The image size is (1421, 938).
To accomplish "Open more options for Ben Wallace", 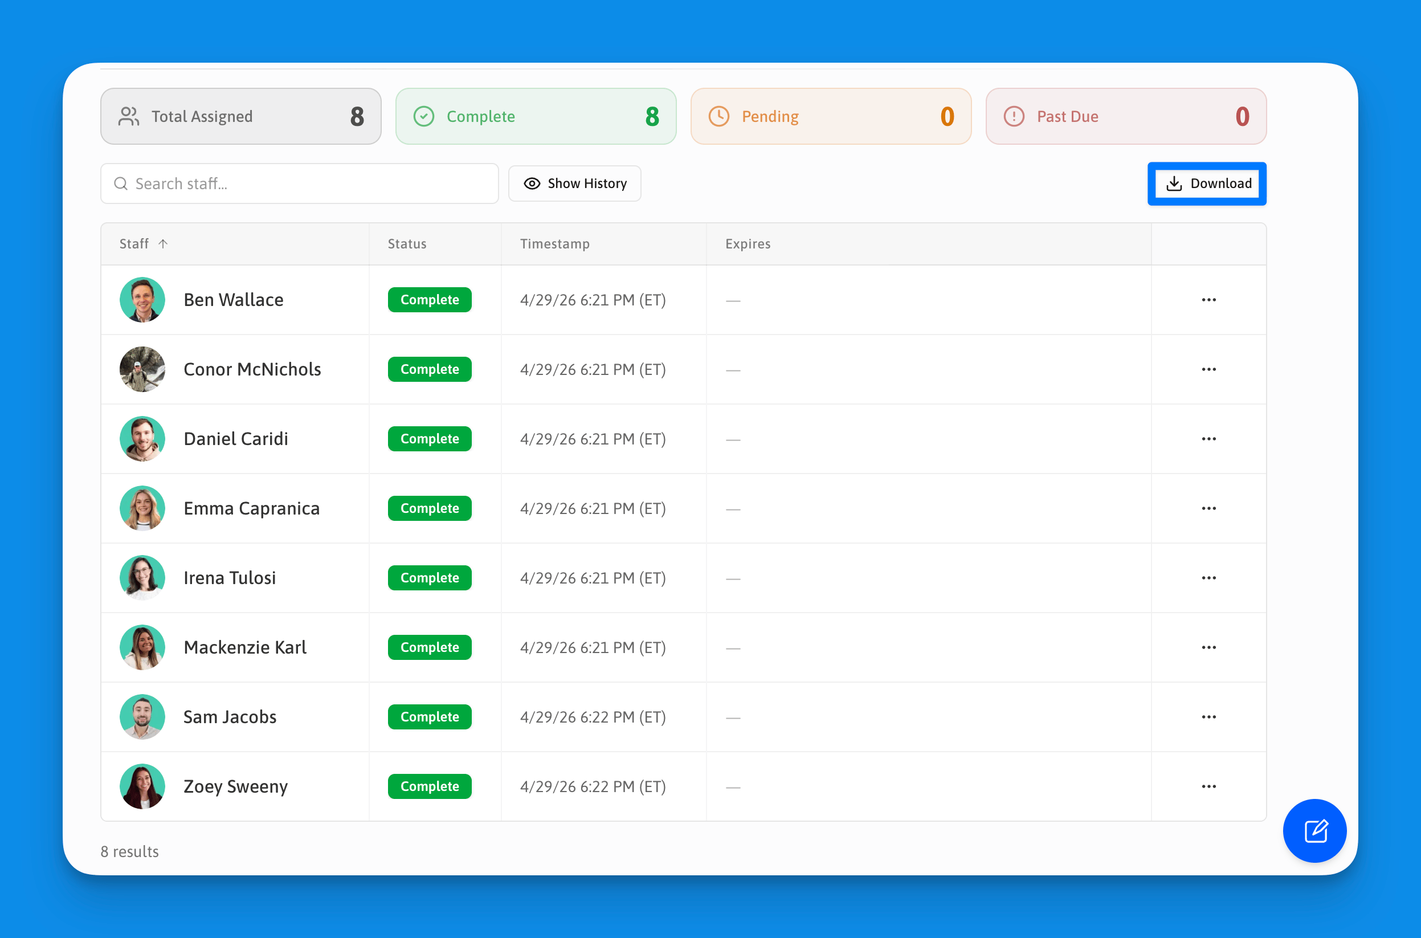I will (x=1208, y=300).
